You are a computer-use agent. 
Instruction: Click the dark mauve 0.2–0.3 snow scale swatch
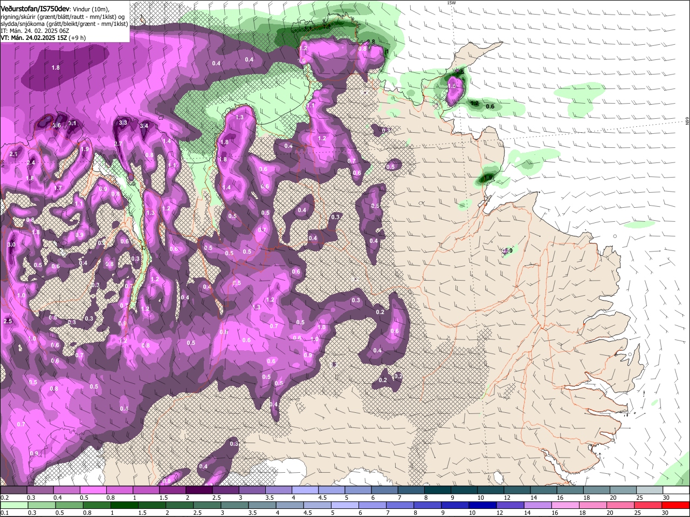(13, 490)
